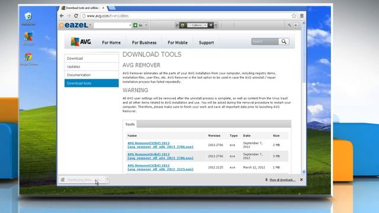The width and height of the screenshot is (379, 213).
Task: Bookmark this page with the star icon
Action: coord(294,16)
